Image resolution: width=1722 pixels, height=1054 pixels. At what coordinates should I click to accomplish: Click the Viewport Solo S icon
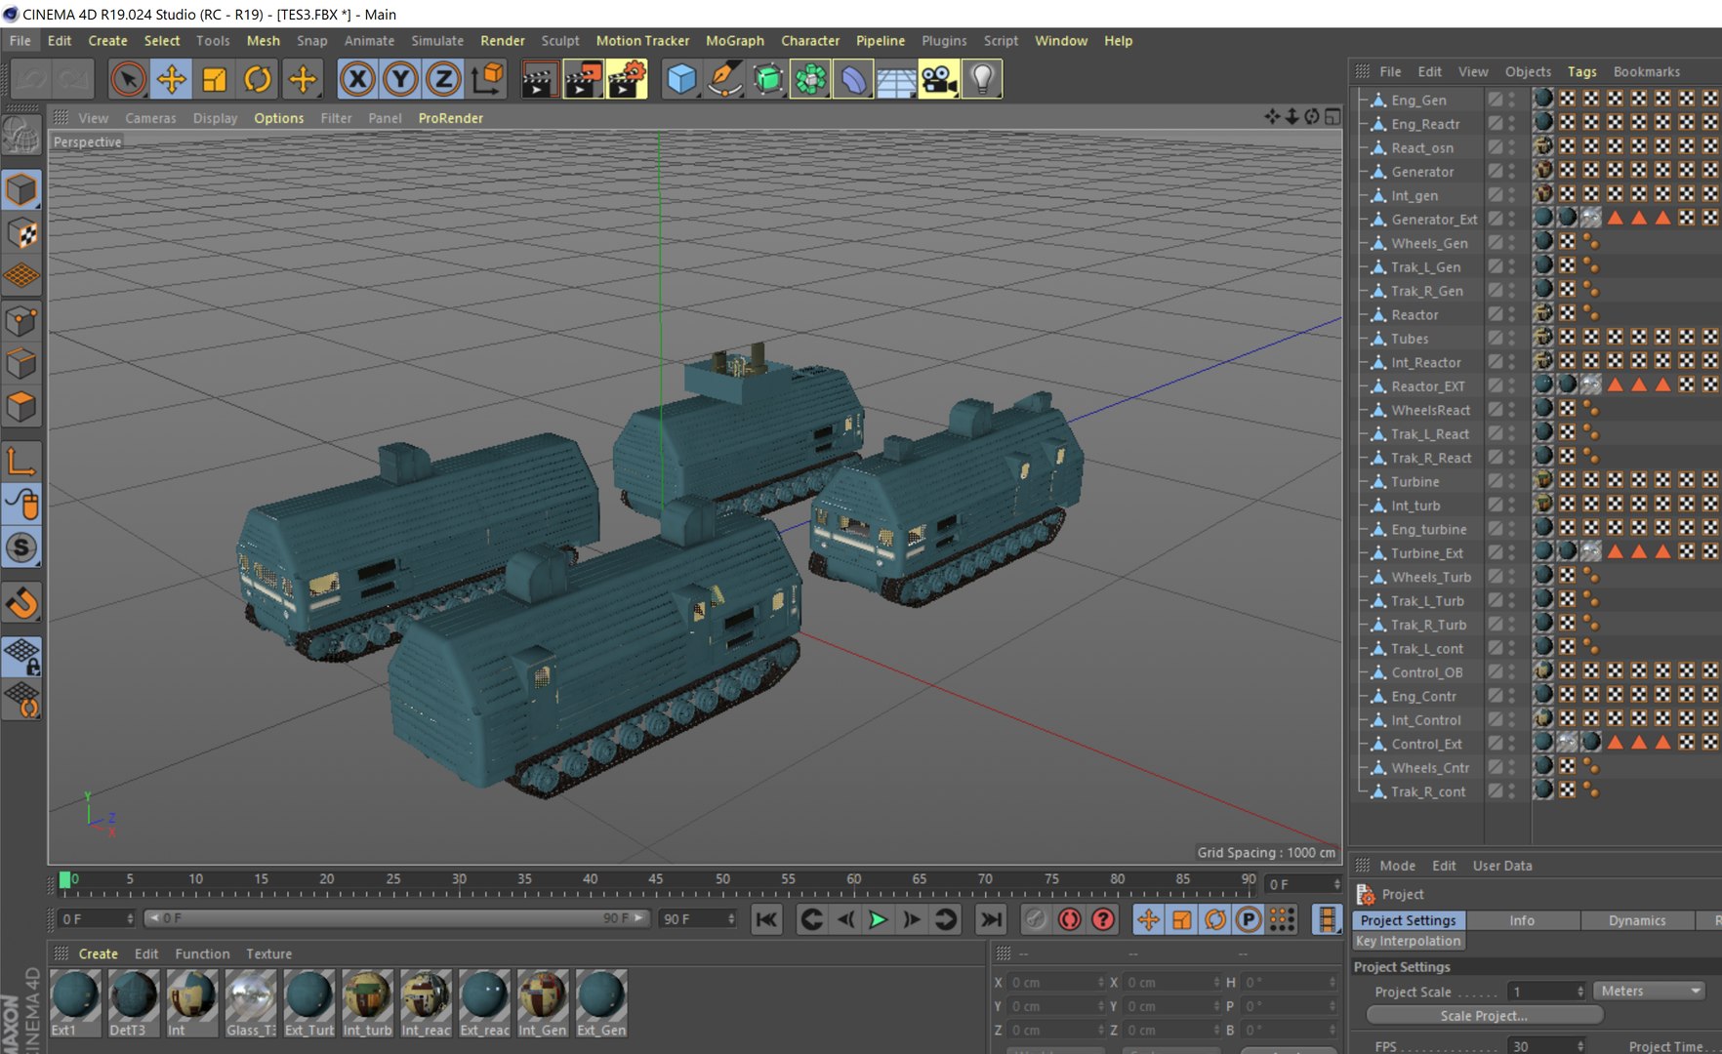(21, 547)
